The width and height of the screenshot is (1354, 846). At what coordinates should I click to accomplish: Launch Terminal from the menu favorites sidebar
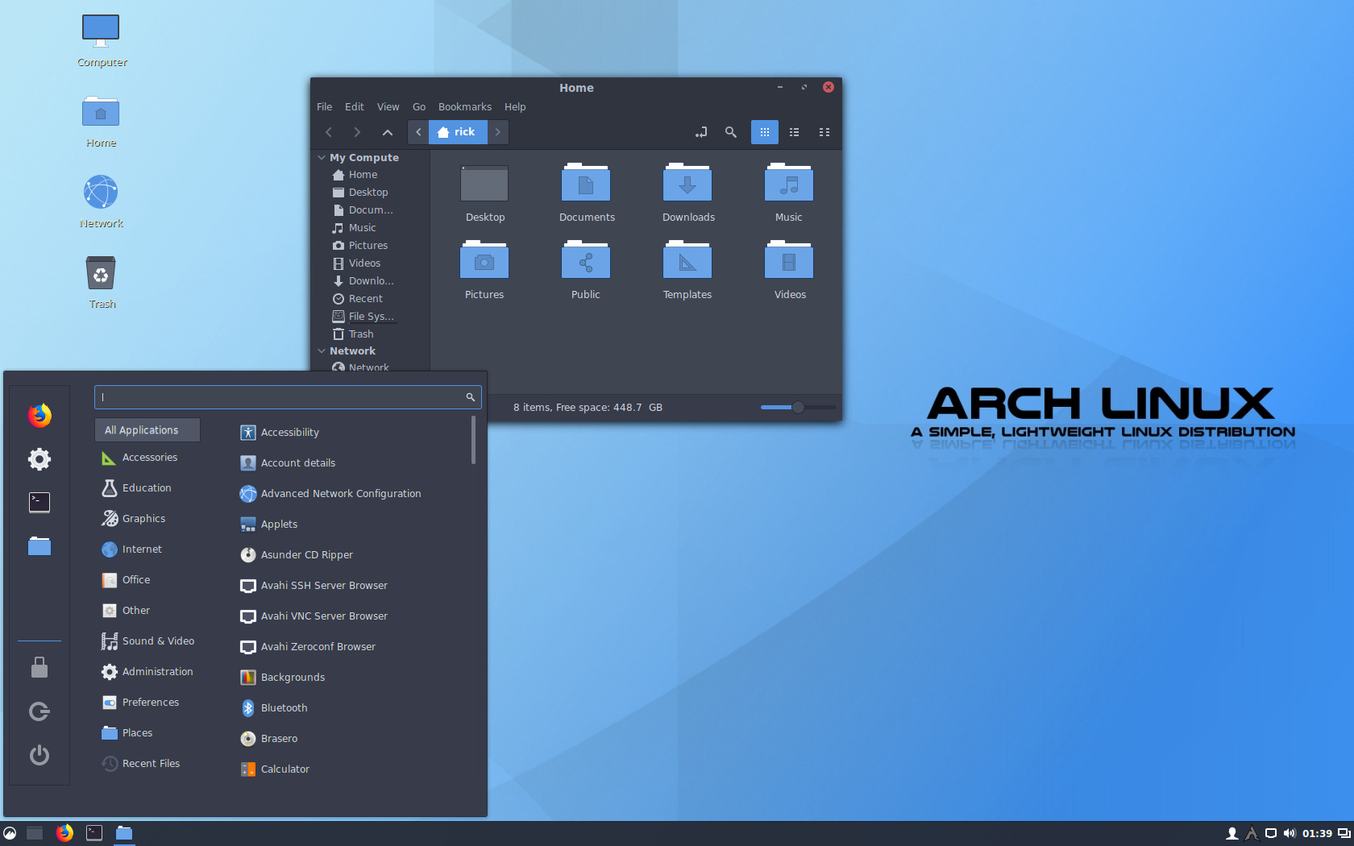39,503
